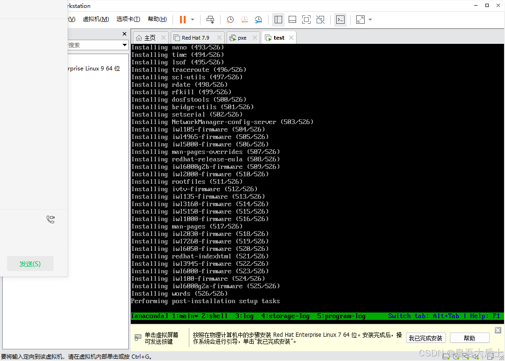Open the 帮助(H) menu
The image size is (505, 361).
(157, 19)
